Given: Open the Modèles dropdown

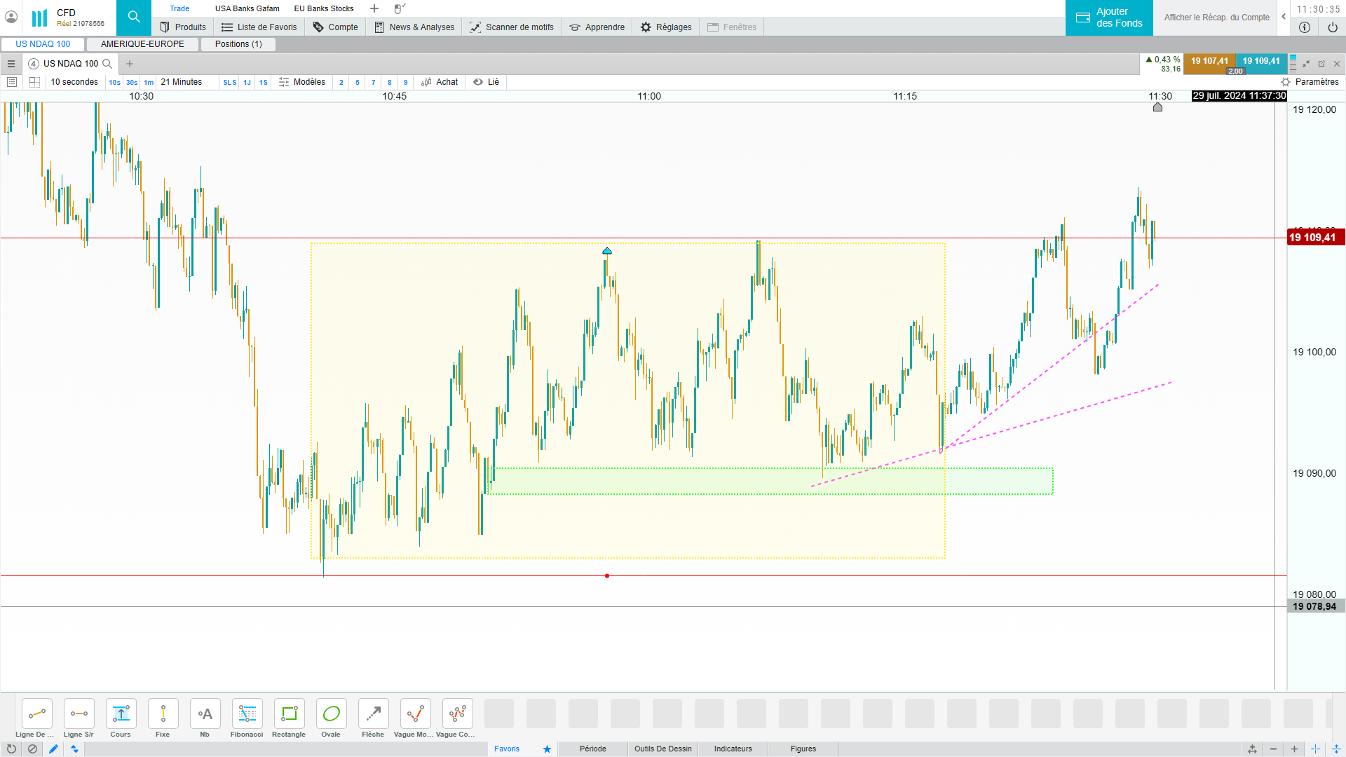Looking at the screenshot, I should pos(302,82).
